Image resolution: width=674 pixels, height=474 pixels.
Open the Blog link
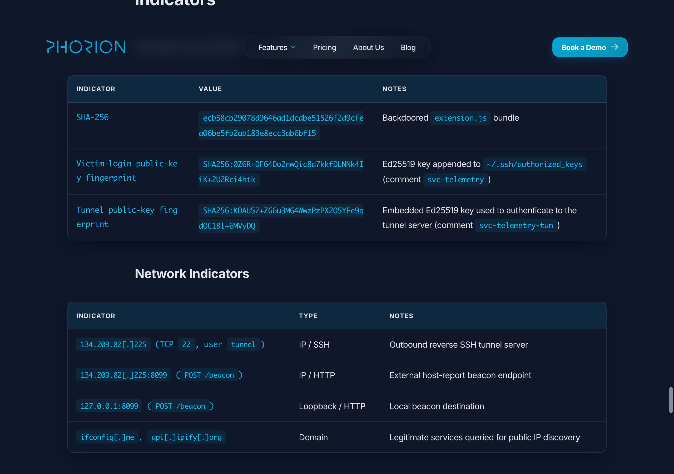pos(408,47)
